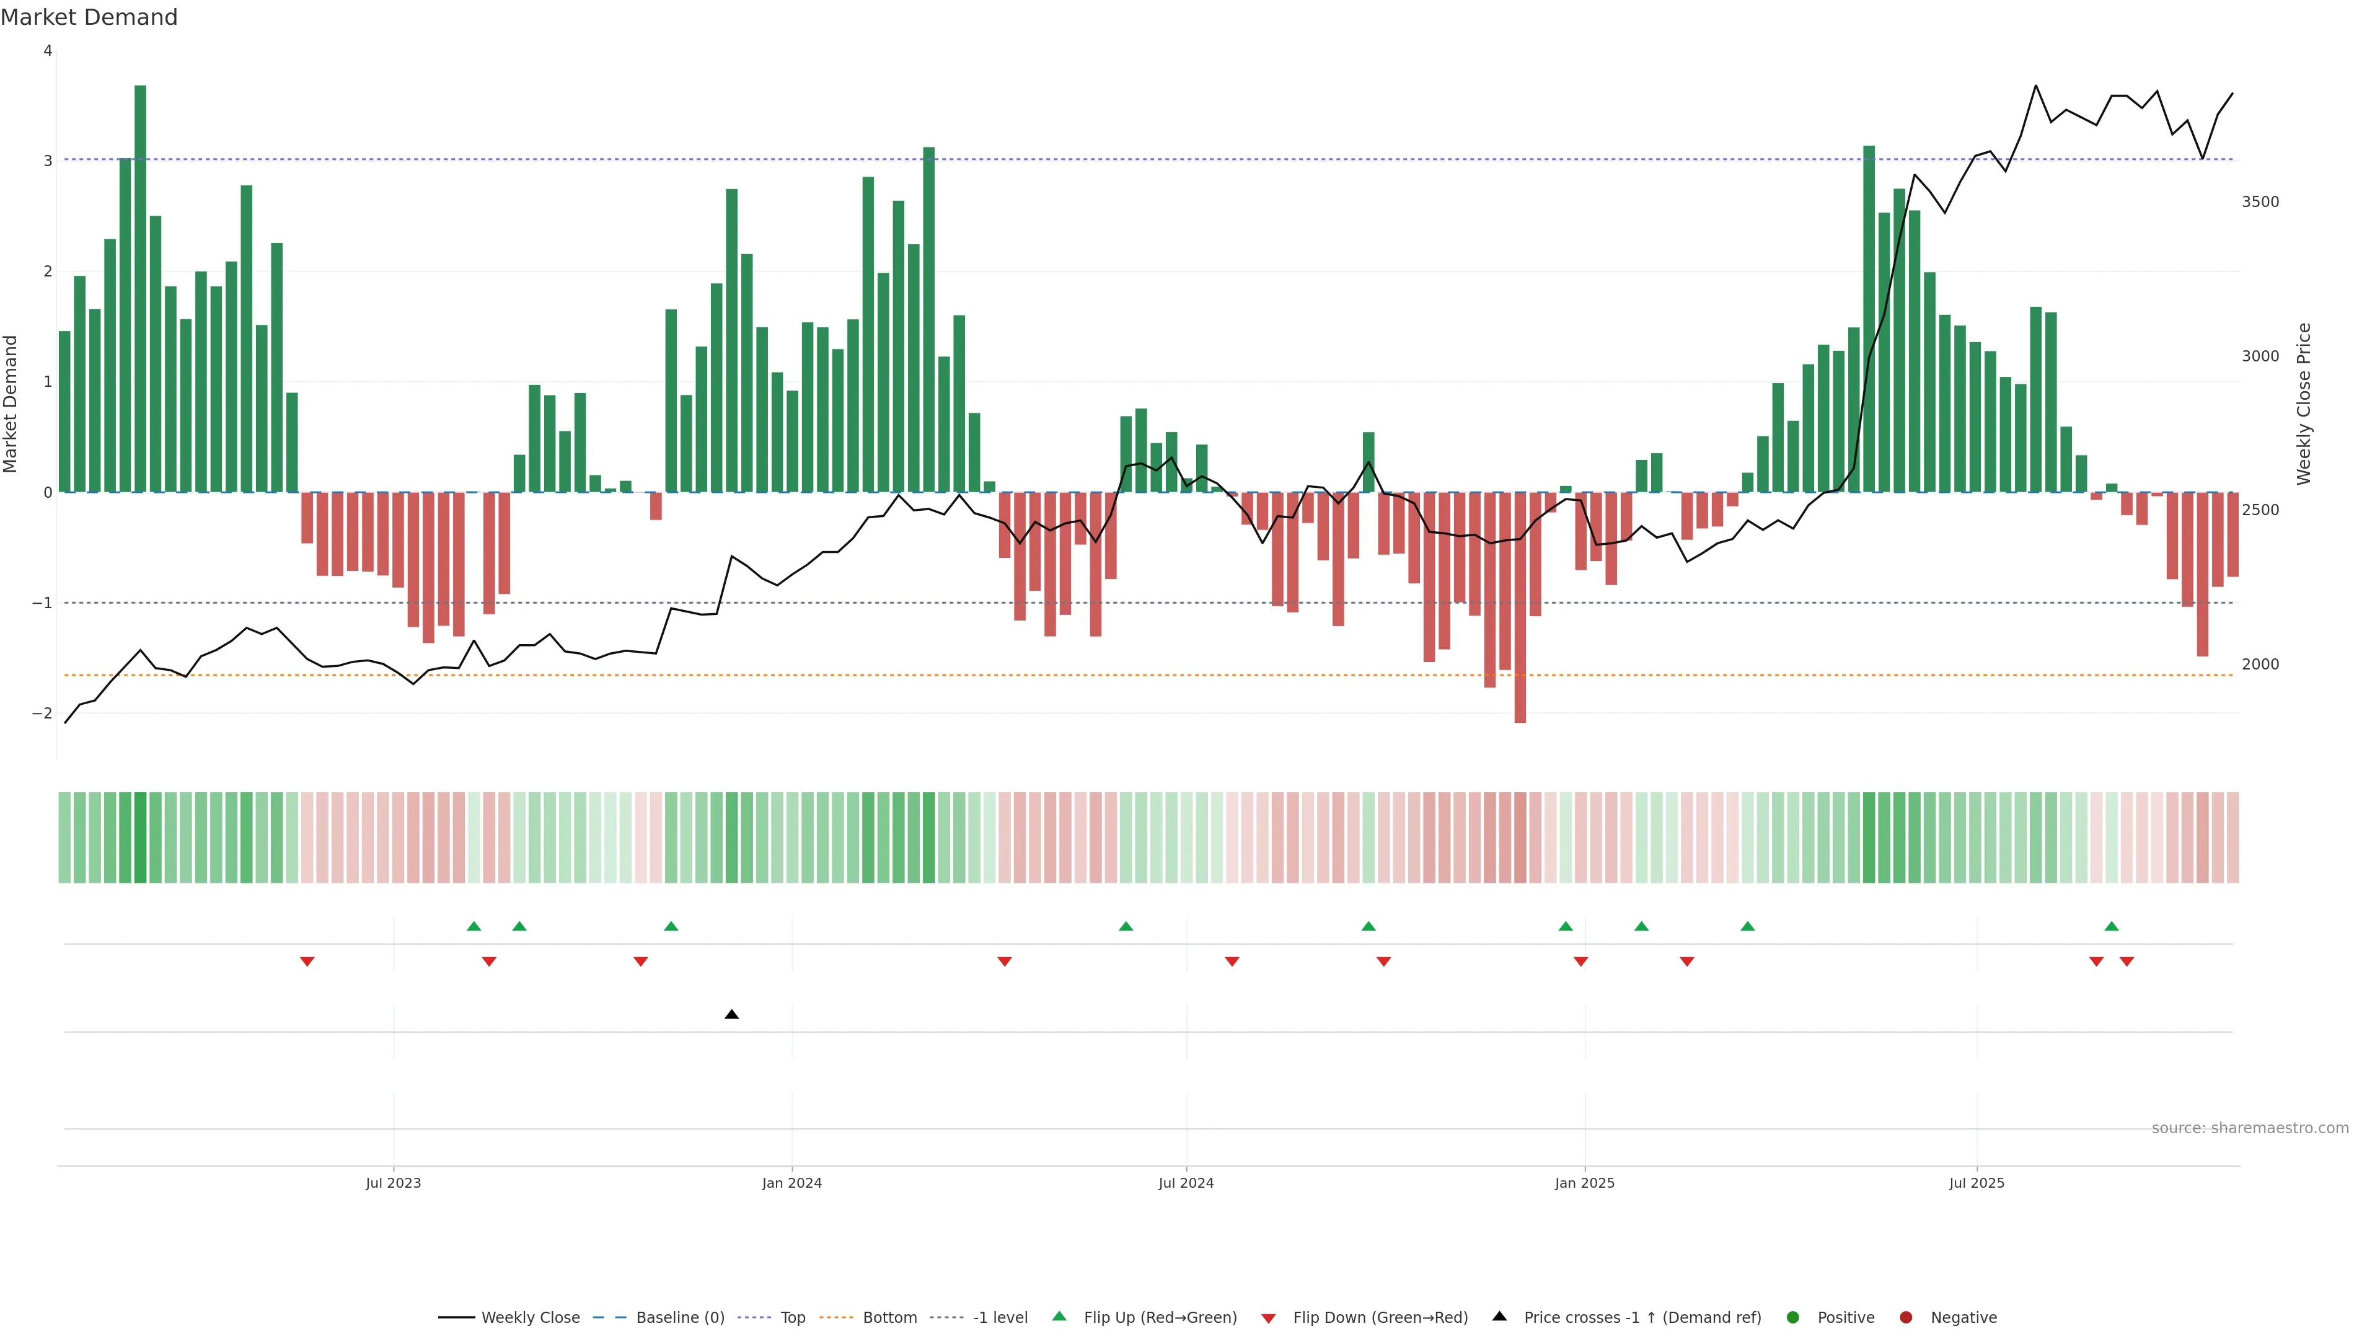Click the red Negative circle in legend
The height and width of the screenshot is (1339, 2380).
click(1906, 1317)
